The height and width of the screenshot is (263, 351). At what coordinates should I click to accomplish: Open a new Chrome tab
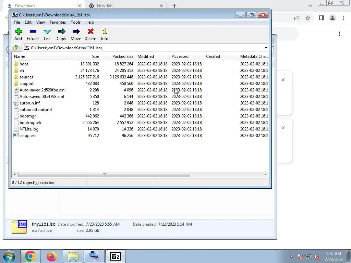(x=174, y=6)
